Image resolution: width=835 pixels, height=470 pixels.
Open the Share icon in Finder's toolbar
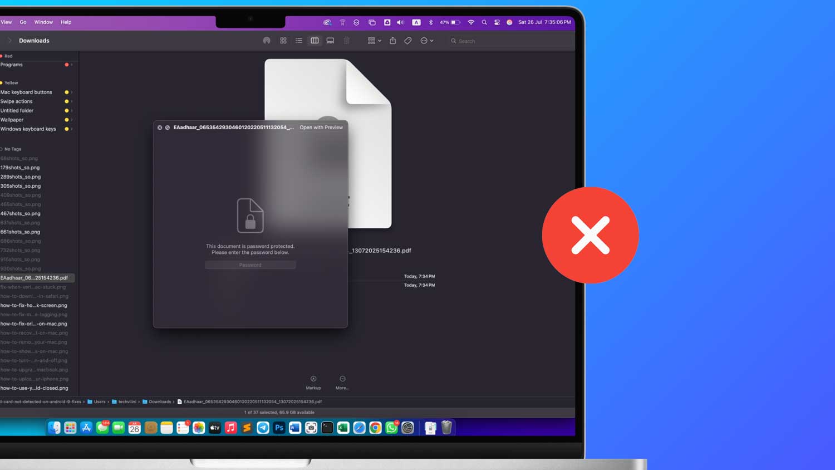[x=392, y=40]
